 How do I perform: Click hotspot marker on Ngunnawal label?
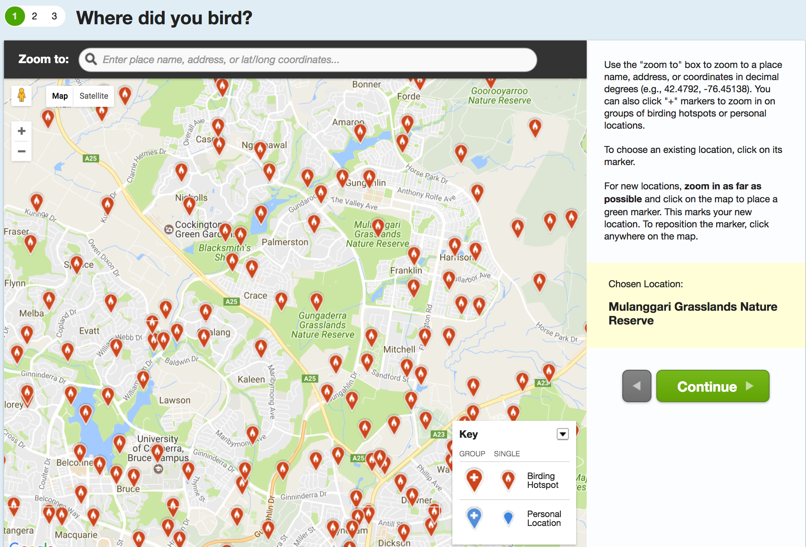click(x=261, y=150)
